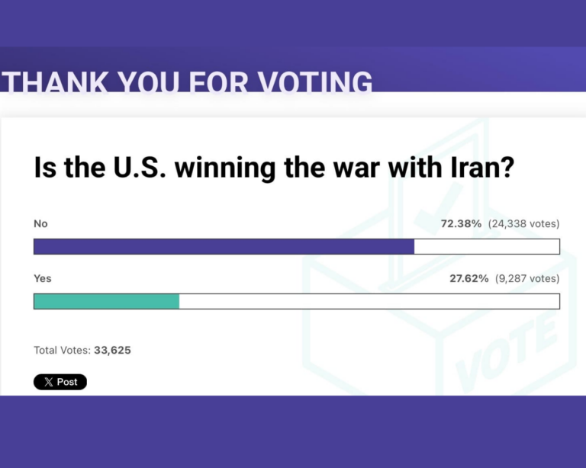Click the THANK YOU FOR VOTING heading

click(187, 82)
